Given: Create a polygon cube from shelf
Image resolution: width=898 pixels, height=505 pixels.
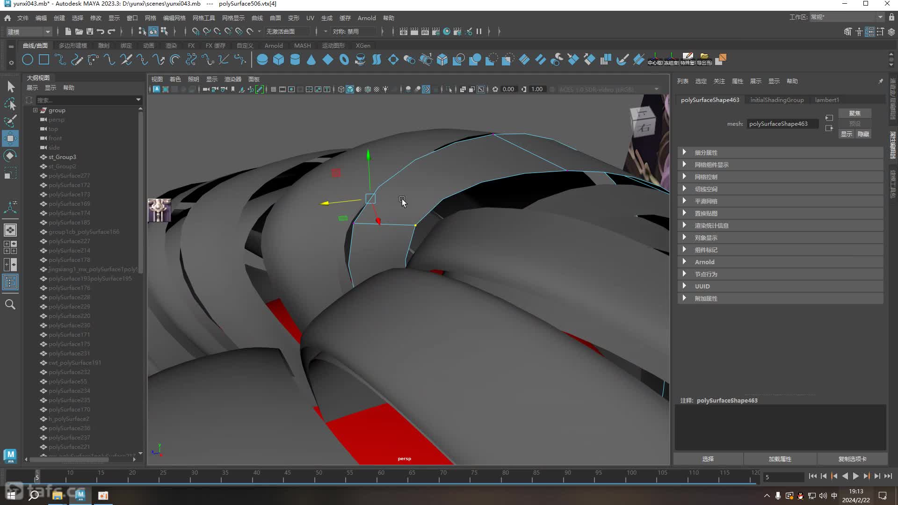Looking at the screenshot, I should 279,60.
